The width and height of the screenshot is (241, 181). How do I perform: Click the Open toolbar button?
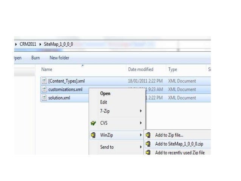point(18,58)
